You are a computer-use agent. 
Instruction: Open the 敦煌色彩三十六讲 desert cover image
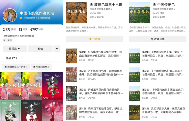[76, 13]
